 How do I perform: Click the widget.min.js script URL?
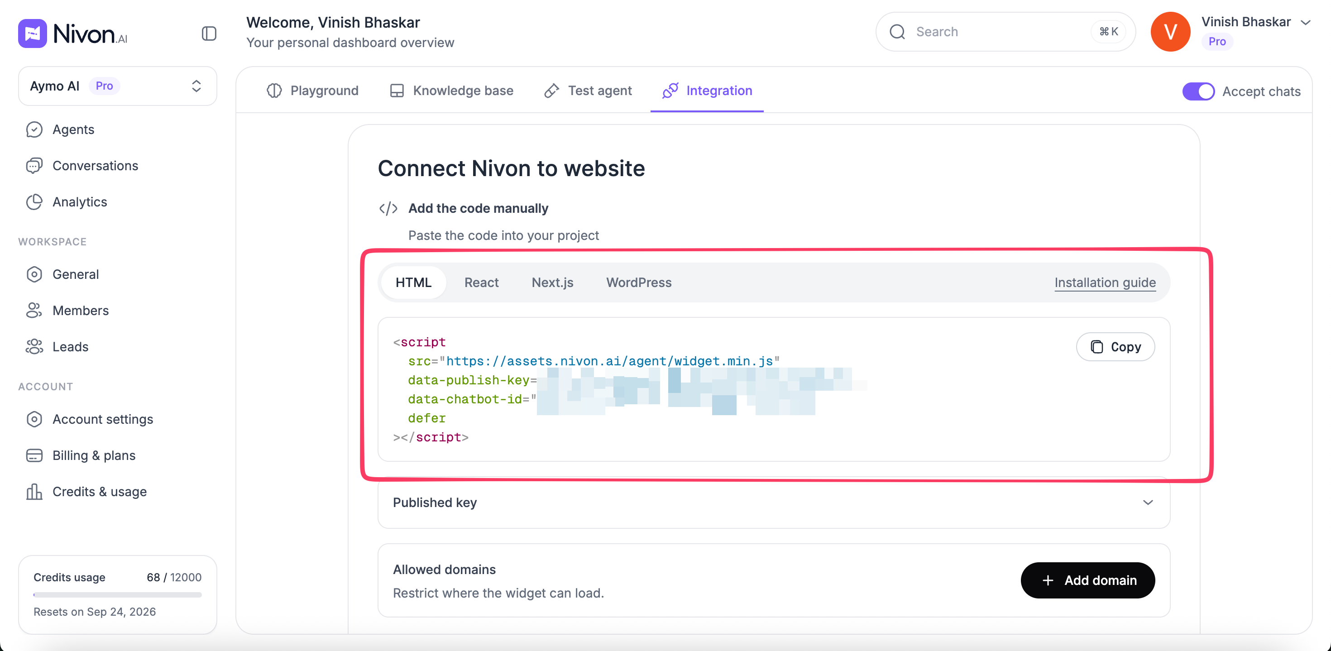click(609, 361)
